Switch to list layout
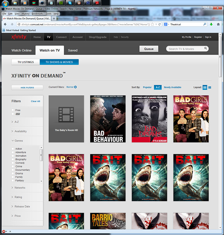Image resolution: width=224 pixels, height=235 pixels. coord(210,87)
